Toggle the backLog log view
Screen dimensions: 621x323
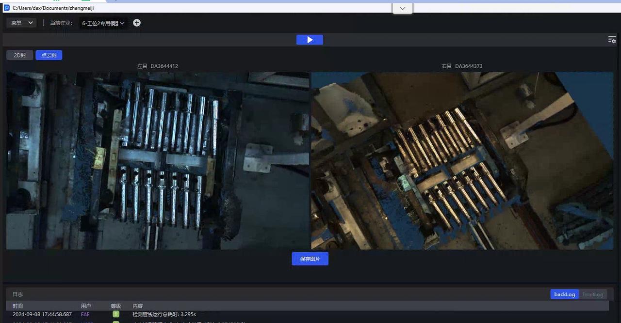(x=564, y=294)
